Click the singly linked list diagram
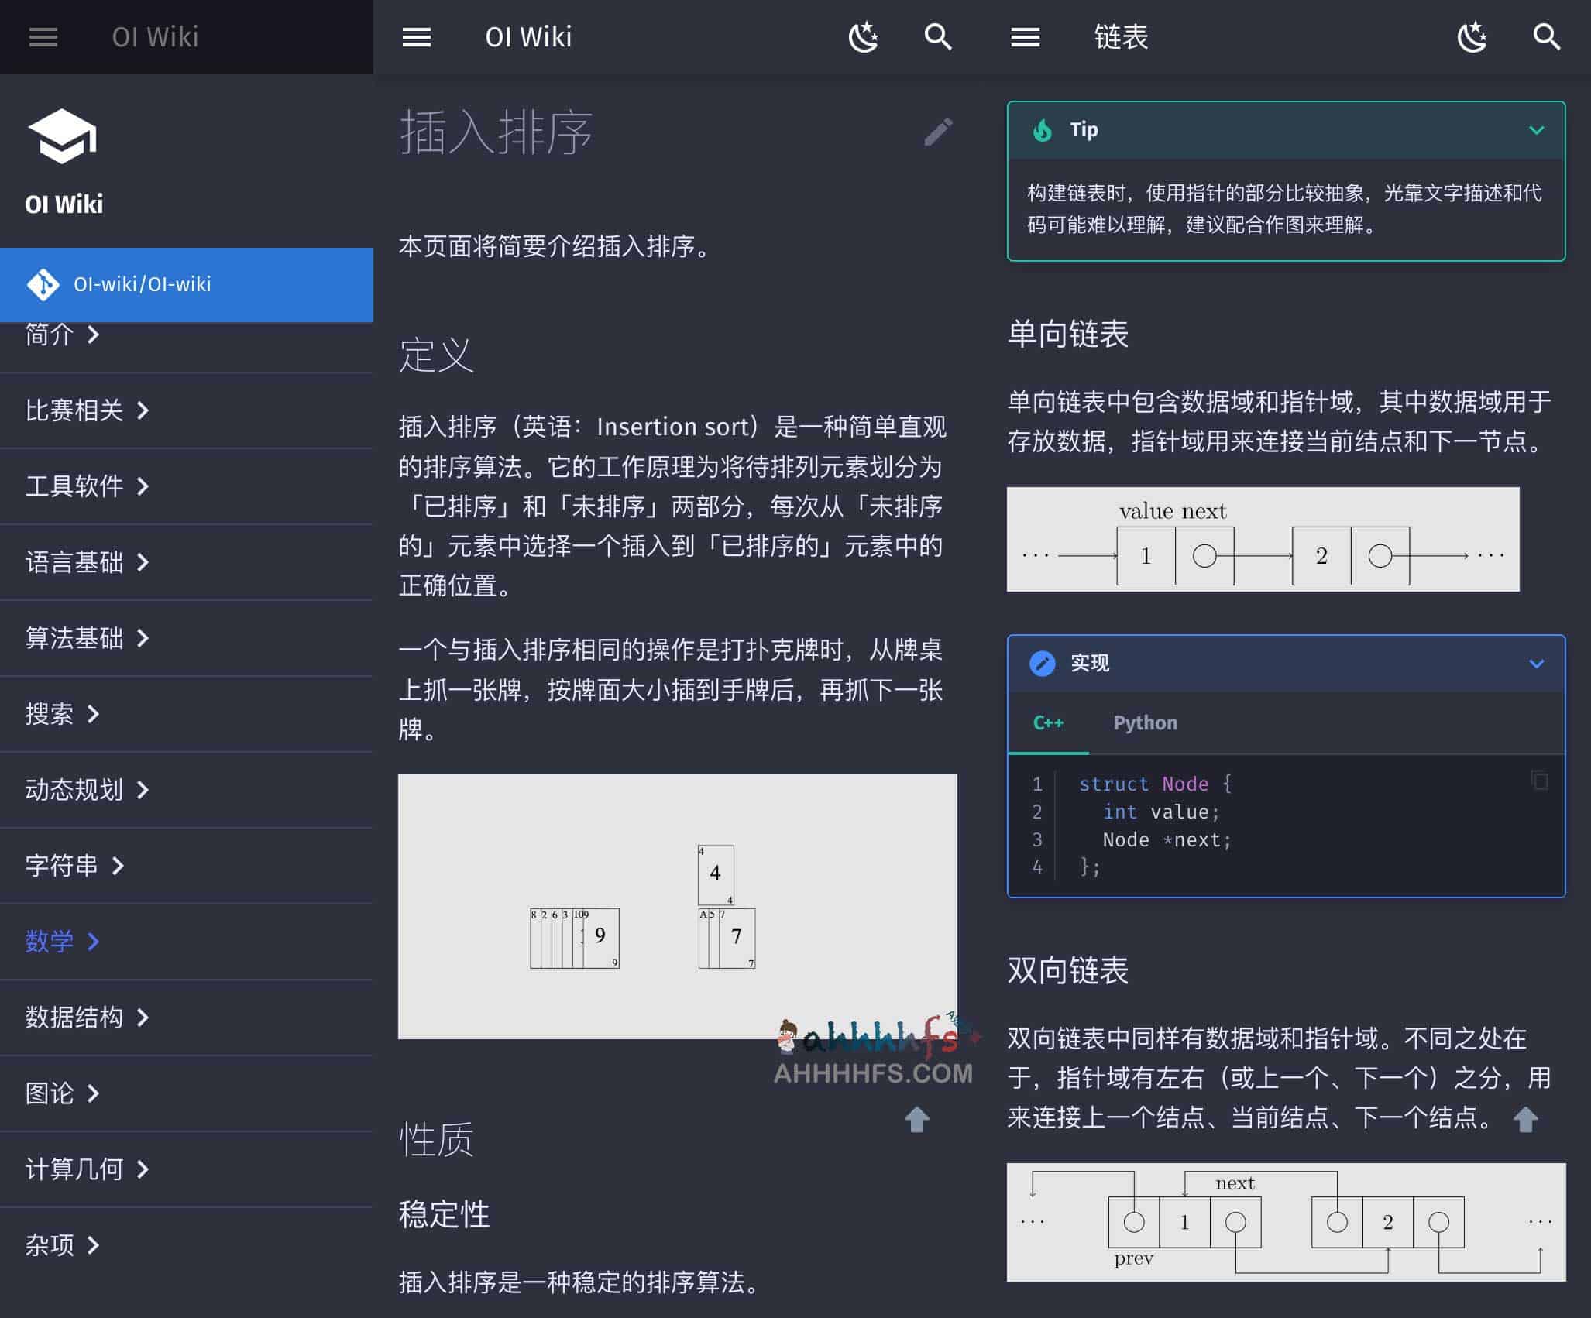The height and width of the screenshot is (1318, 1591). click(1263, 539)
